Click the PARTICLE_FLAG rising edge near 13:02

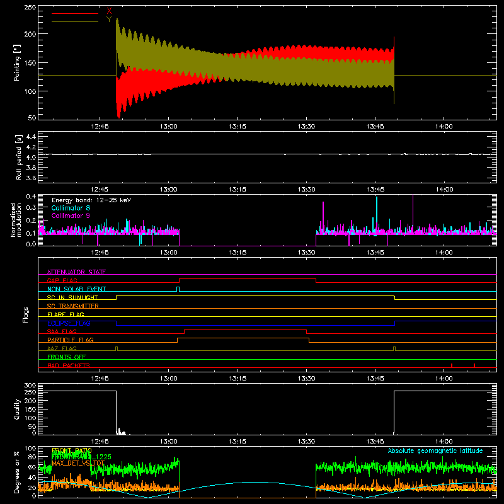pyautogui.click(x=178, y=340)
